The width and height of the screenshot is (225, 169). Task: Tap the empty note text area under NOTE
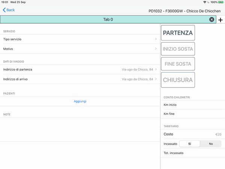point(80,129)
